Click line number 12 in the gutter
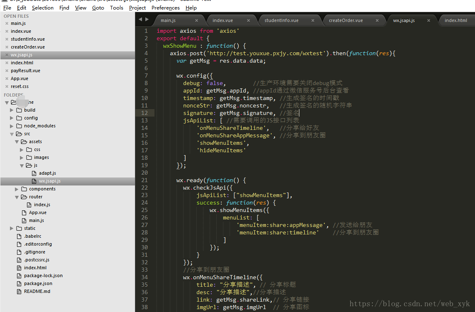 (144, 113)
